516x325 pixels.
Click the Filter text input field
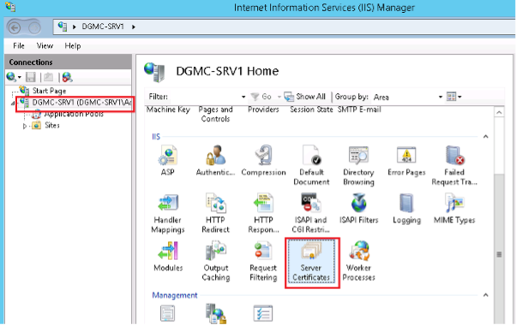point(205,97)
